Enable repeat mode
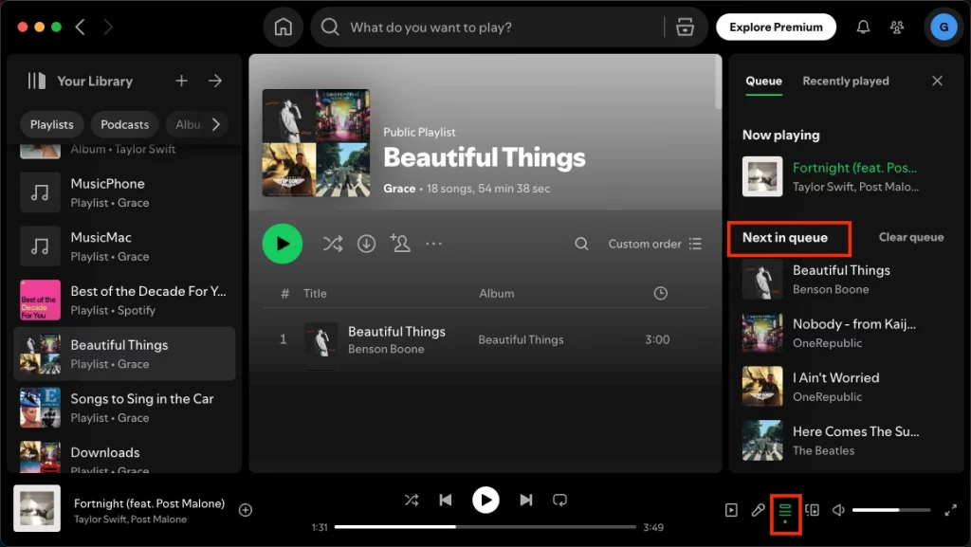 pyautogui.click(x=559, y=500)
